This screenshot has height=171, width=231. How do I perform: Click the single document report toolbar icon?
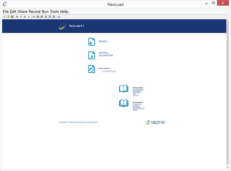click(x=50, y=17)
